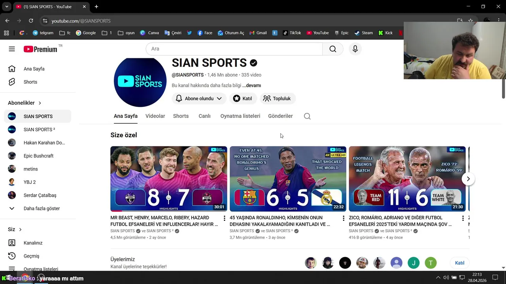Open the Canva bookmark
Image resolution: width=506 pixels, height=284 pixels.
149,33
